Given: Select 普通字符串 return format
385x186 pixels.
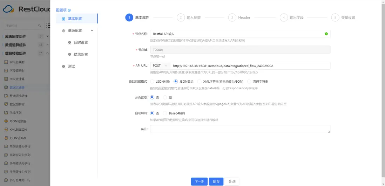Looking at the screenshot, I should 249,82.
